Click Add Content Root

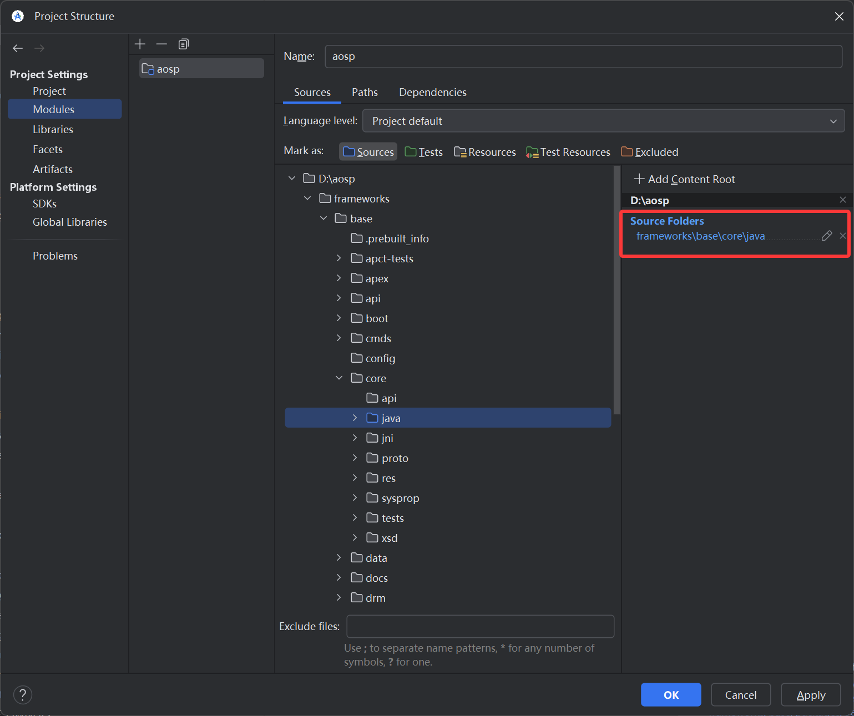pos(685,179)
